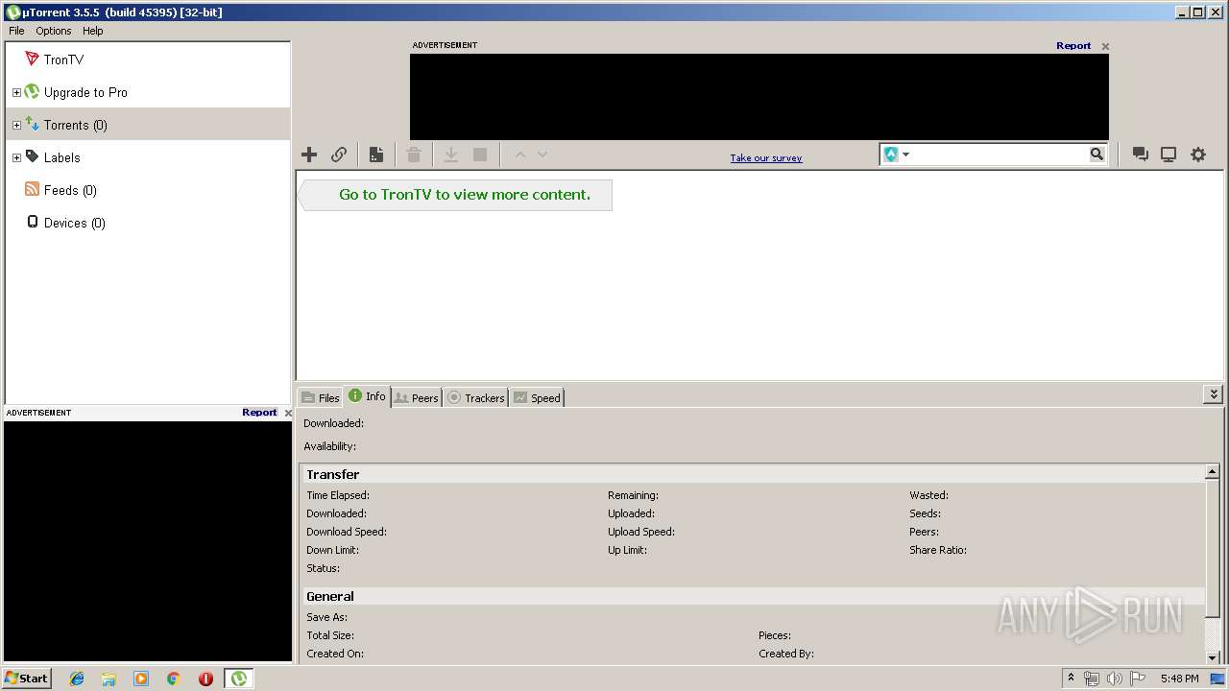Image resolution: width=1229 pixels, height=691 pixels.
Task: Click the General section header
Action: [x=753, y=596]
